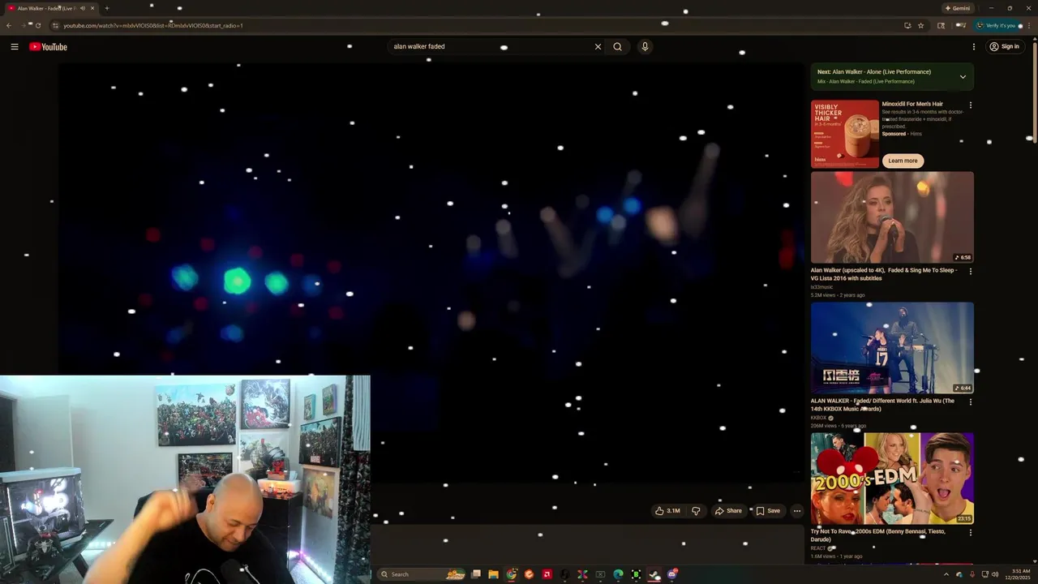Click the Mix - Alan Walker - Faded subtitle
The height and width of the screenshot is (584, 1038).
pos(865,82)
